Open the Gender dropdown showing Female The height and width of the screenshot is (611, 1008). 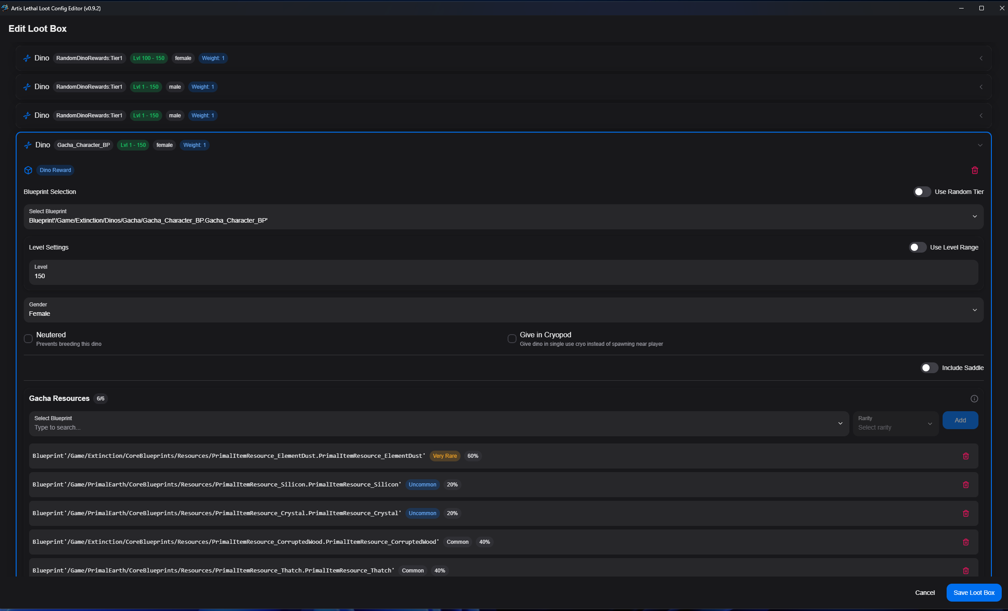(x=504, y=310)
